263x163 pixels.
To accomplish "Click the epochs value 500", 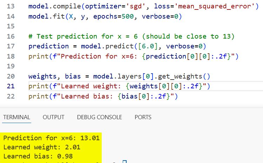I will pyautogui.click(x=128, y=16).
